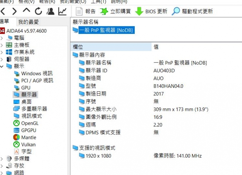Viewport: 242px width, 175px height.
Task: Expand the 伺服器 tree node
Action: click(x=2, y=59)
